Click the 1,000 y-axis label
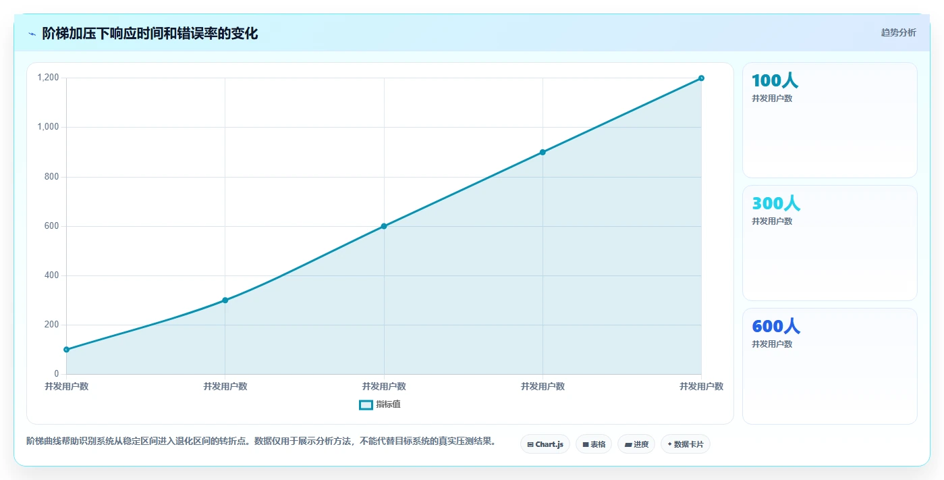Viewport: 944px width, 480px height. [48, 127]
